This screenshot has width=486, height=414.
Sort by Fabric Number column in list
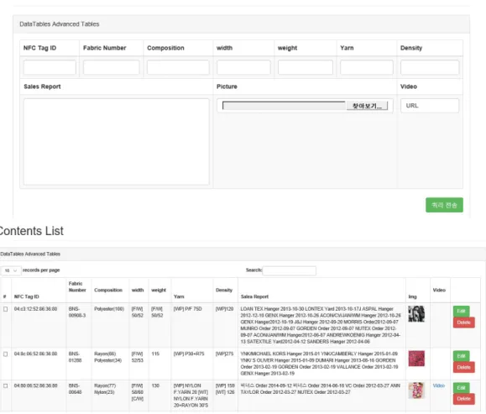pyautogui.click(x=78, y=291)
